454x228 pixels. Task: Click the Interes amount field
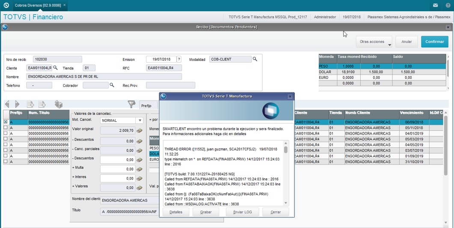coord(118,178)
